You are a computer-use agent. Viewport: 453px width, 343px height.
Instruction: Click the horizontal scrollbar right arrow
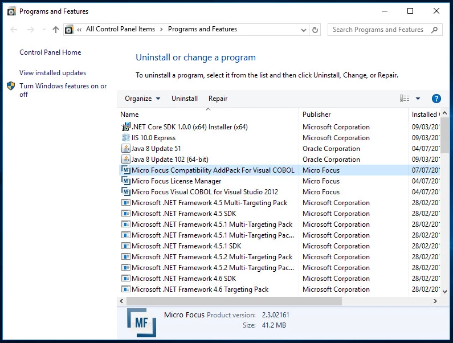(x=435, y=301)
